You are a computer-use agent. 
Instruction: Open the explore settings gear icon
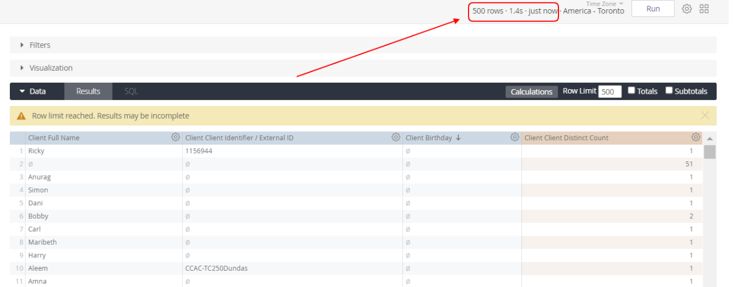pyautogui.click(x=687, y=9)
